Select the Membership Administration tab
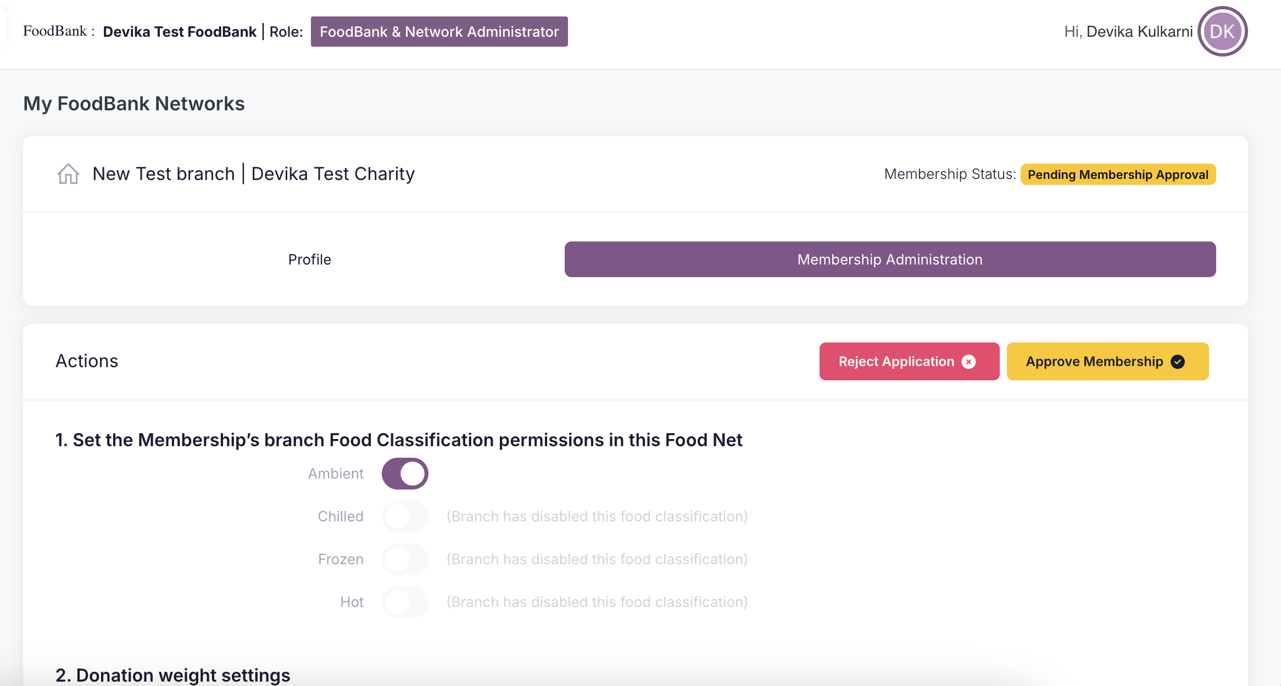Screen dimensions: 1281x686 (x=890, y=260)
